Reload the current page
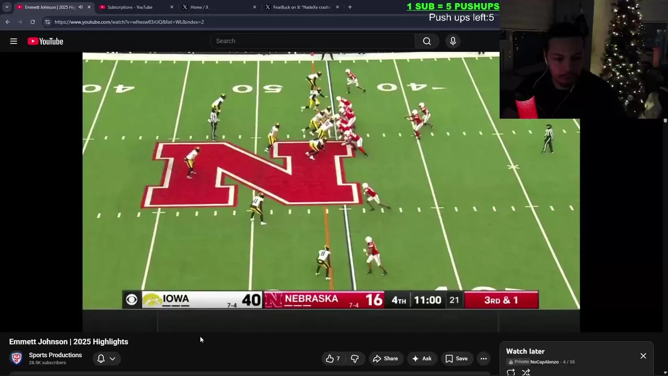Viewport: 668px width, 376px height. tap(32, 22)
